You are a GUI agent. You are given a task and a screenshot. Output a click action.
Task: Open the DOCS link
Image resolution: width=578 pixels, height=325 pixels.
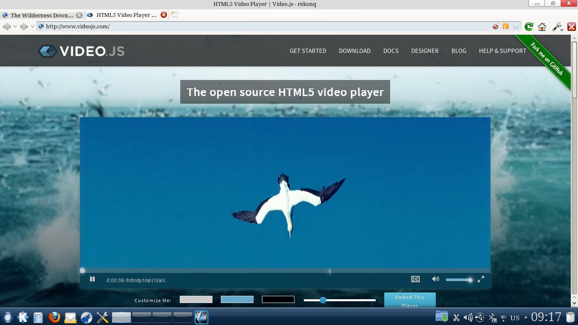pos(391,51)
